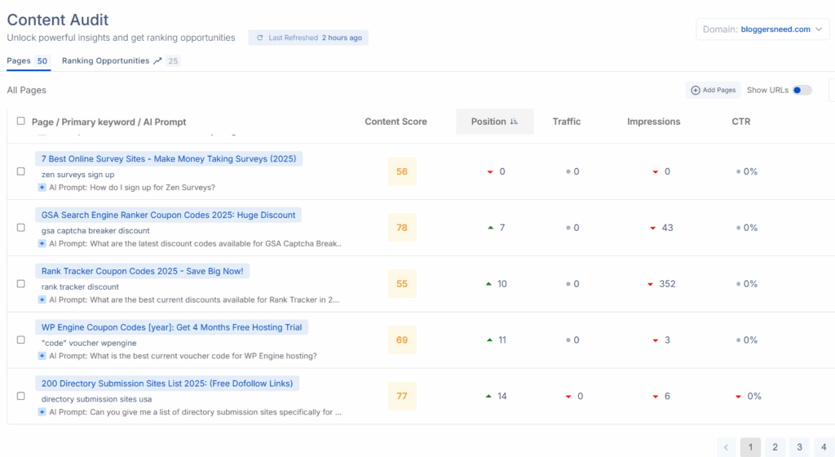The height and width of the screenshot is (457, 835).
Task: Tick checkbox for 7 Best Online Survey Sites
Action: tap(21, 171)
